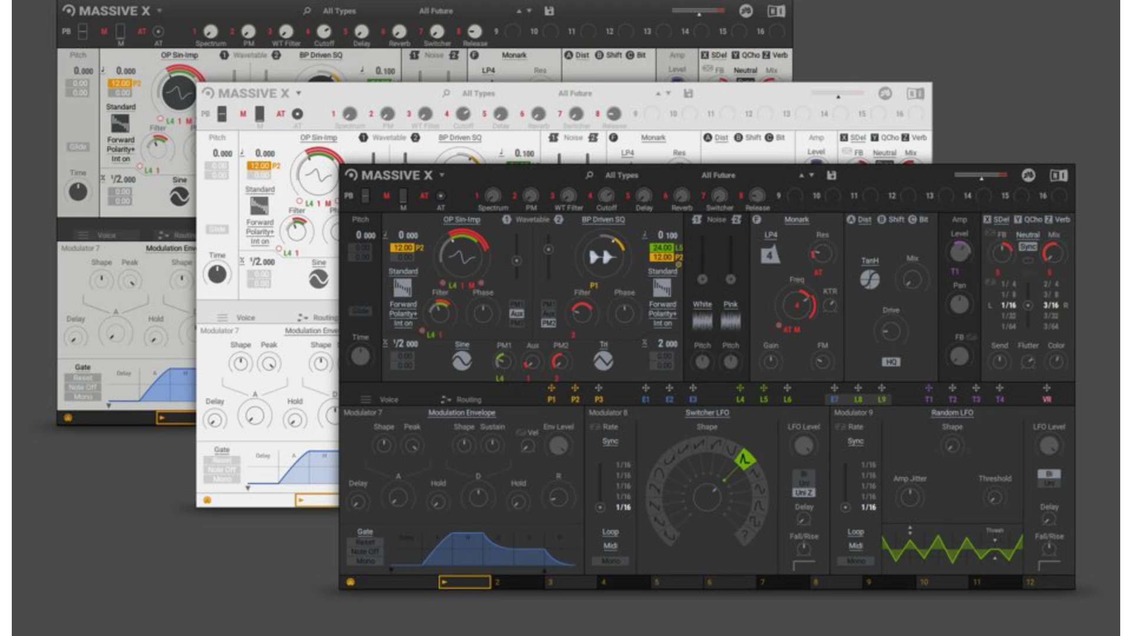Viewport: 1132px width, 636px height.
Task: Toggle Mono in Modulator 8 section
Action: 611,561
